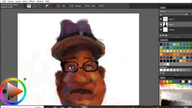Click the second Color Set search magnifier icon
Image resolution: width=192 pixels, height=108 pixels.
(x=163, y=73)
